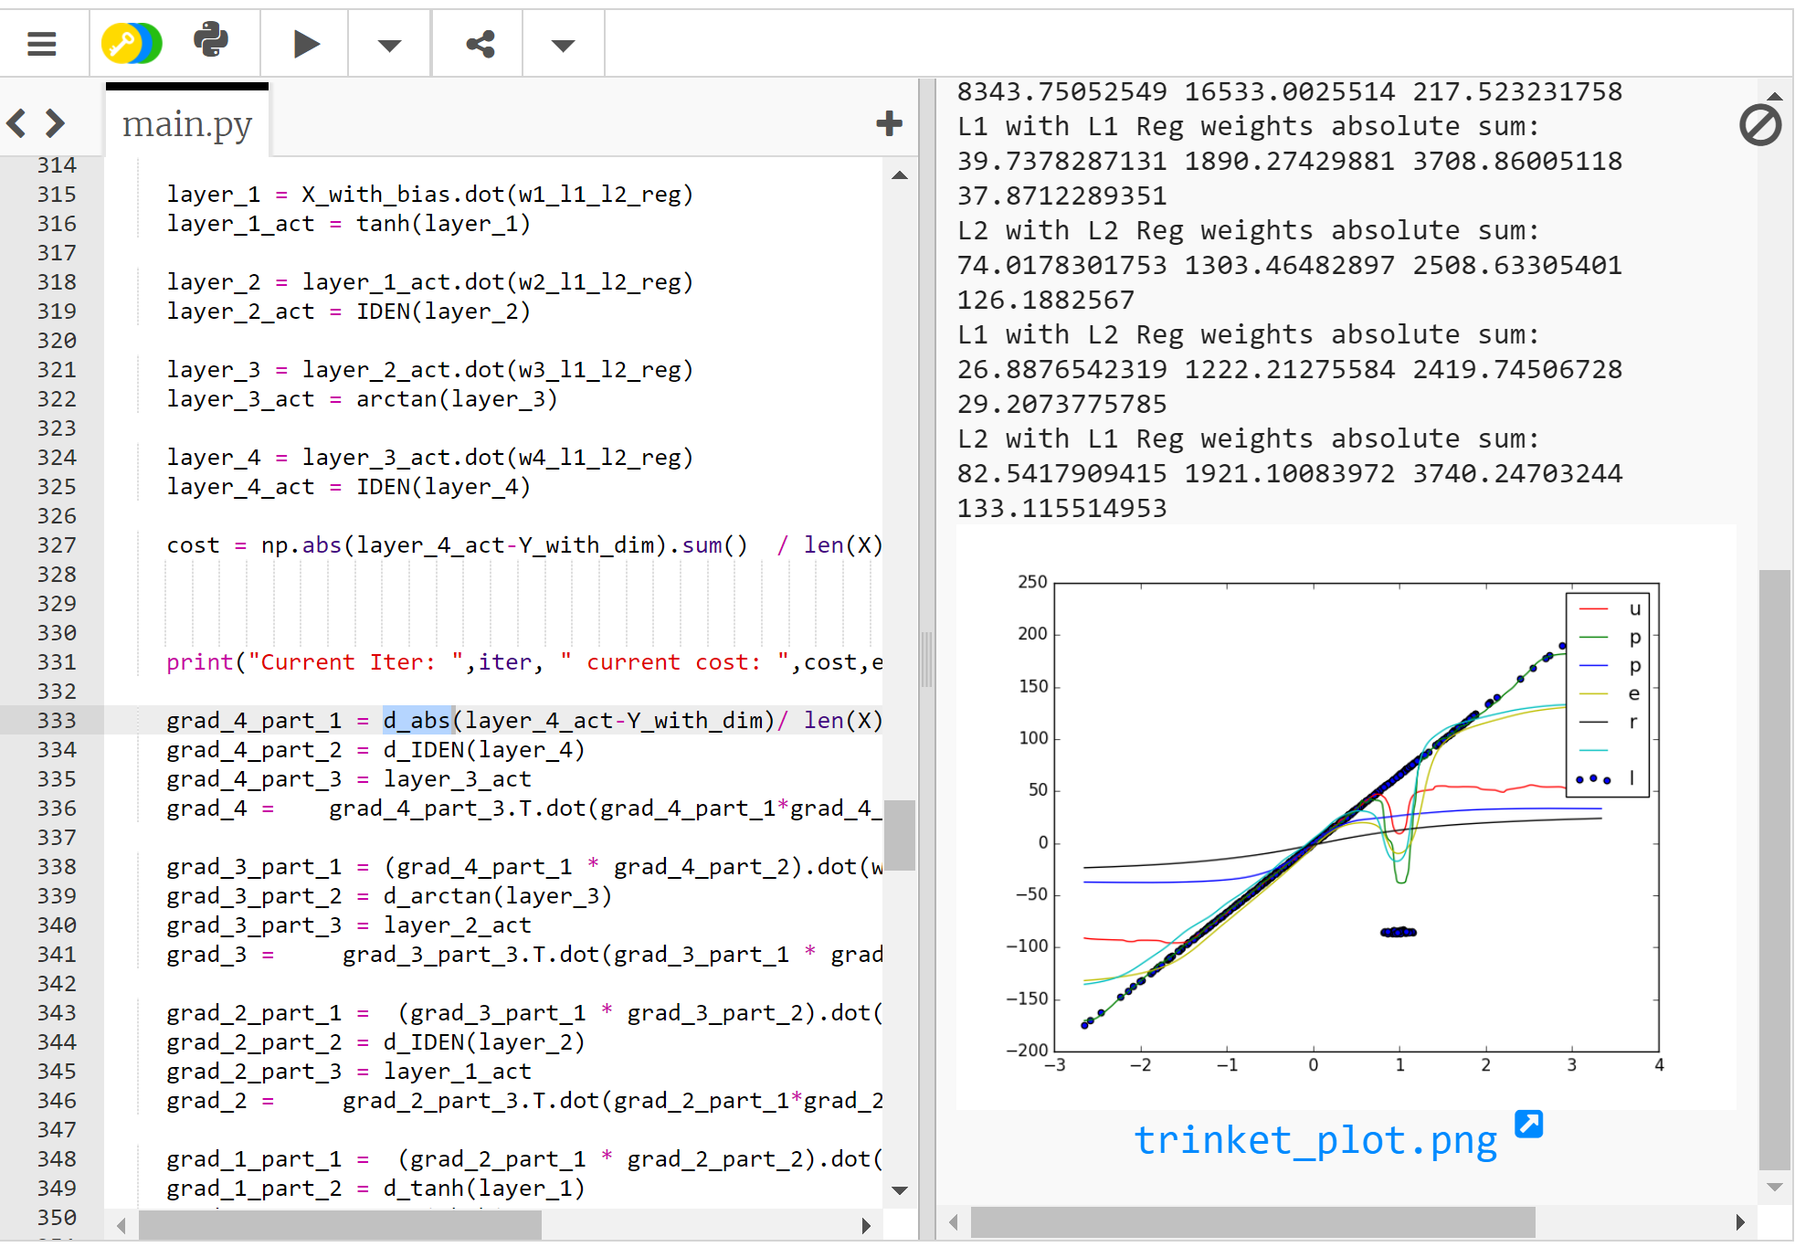Click the plot image thumbnail

(x=1346, y=817)
